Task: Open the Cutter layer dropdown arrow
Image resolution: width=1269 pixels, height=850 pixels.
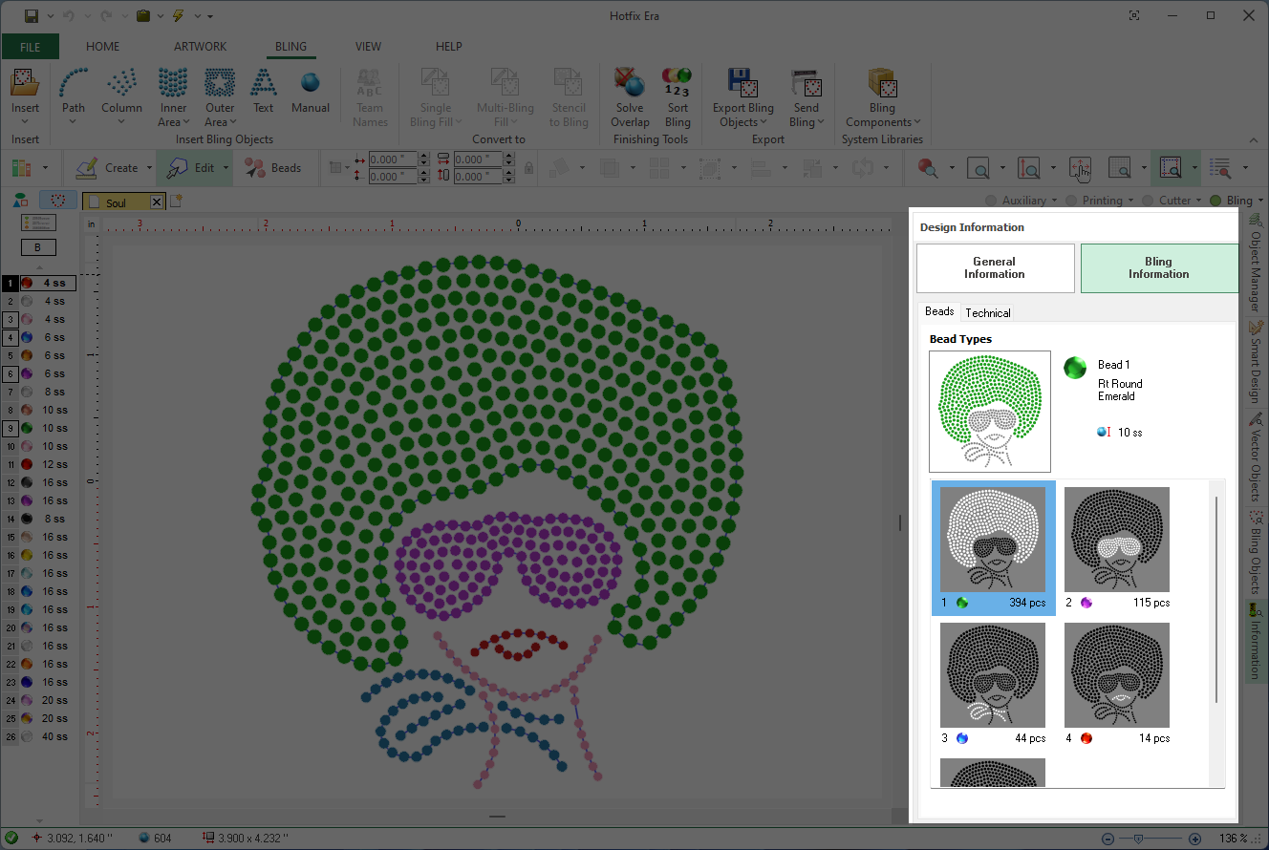Action: tap(1199, 201)
